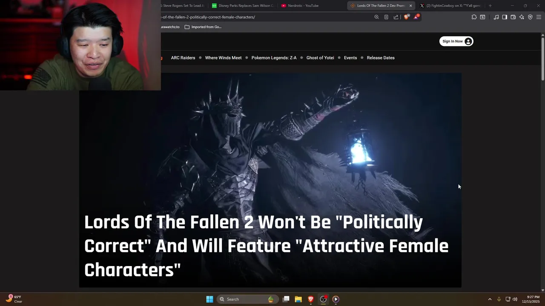Click the Sign In Now button
This screenshot has width=545, height=306.
(x=456, y=41)
